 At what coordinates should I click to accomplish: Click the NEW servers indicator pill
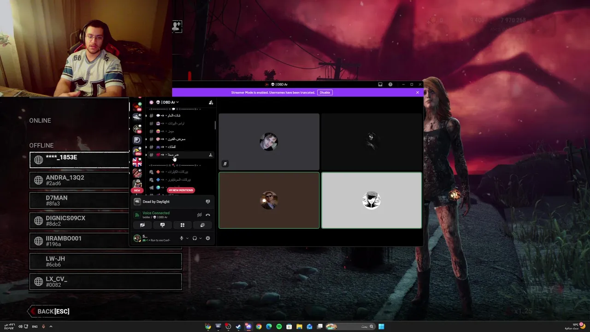(x=137, y=190)
